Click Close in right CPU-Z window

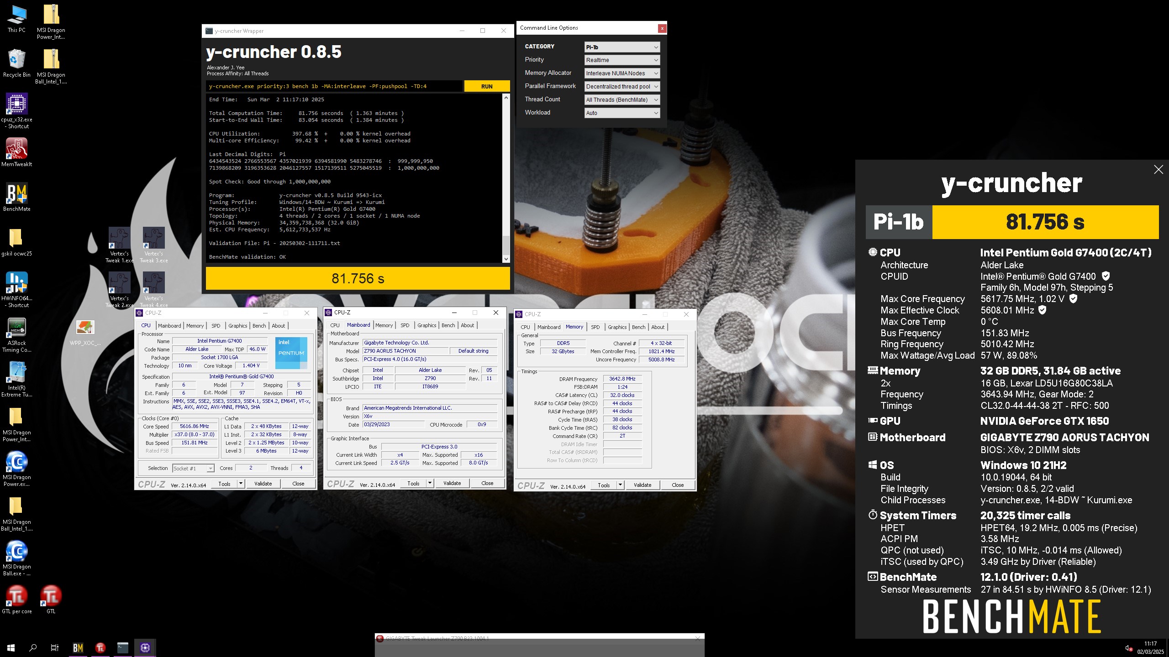678,485
